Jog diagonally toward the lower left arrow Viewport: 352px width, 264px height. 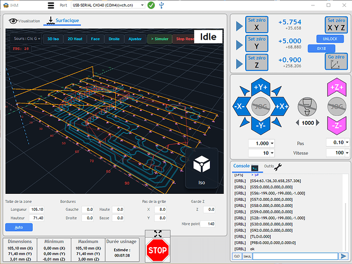pyautogui.click(x=244, y=122)
